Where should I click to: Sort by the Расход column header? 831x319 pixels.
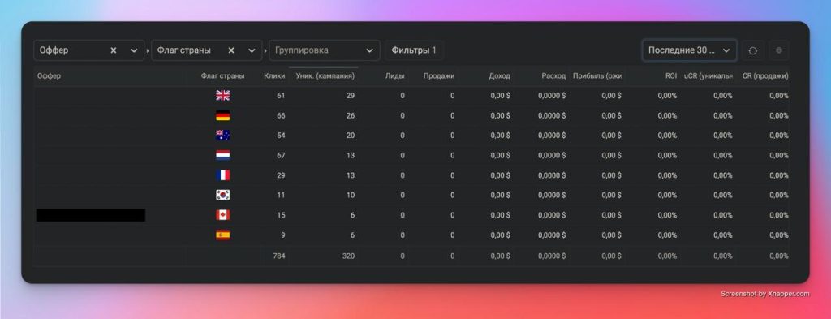tap(553, 76)
